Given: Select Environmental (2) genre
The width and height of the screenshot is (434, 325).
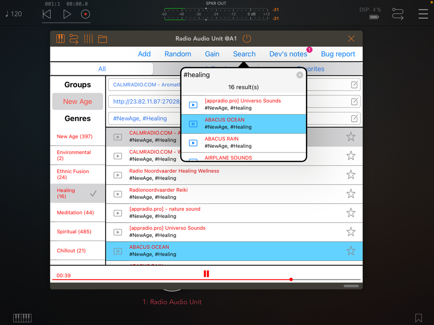Looking at the screenshot, I should point(78,155).
